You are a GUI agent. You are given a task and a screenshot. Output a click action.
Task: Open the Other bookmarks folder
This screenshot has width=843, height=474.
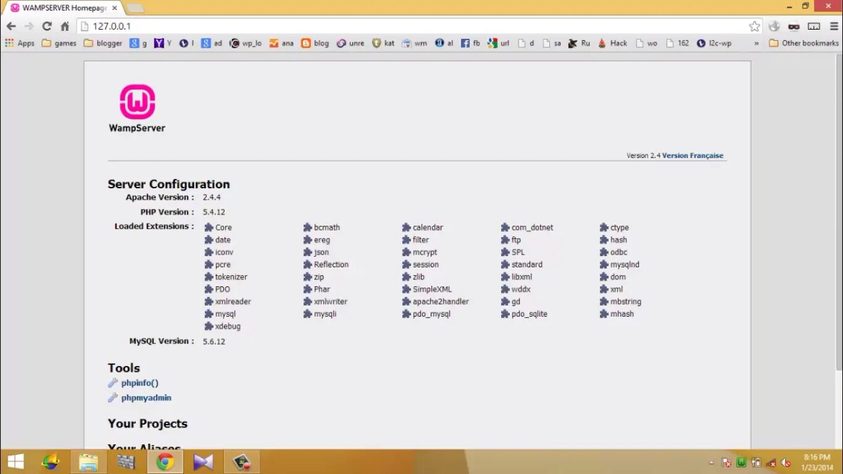(804, 43)
